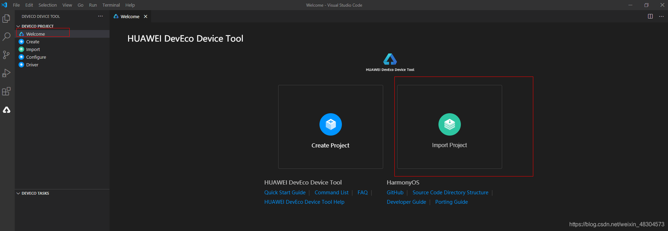
Task: Open the Source Control view
Action: pyautogui.click(x=6, y=55)
